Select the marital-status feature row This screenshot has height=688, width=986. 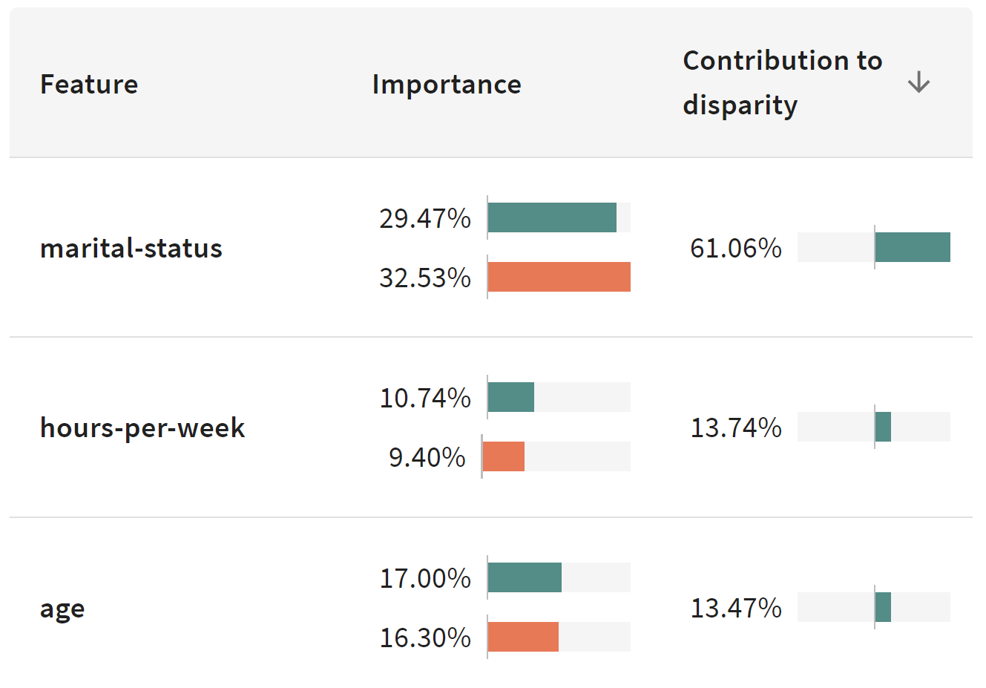click(x=131, y=248)
